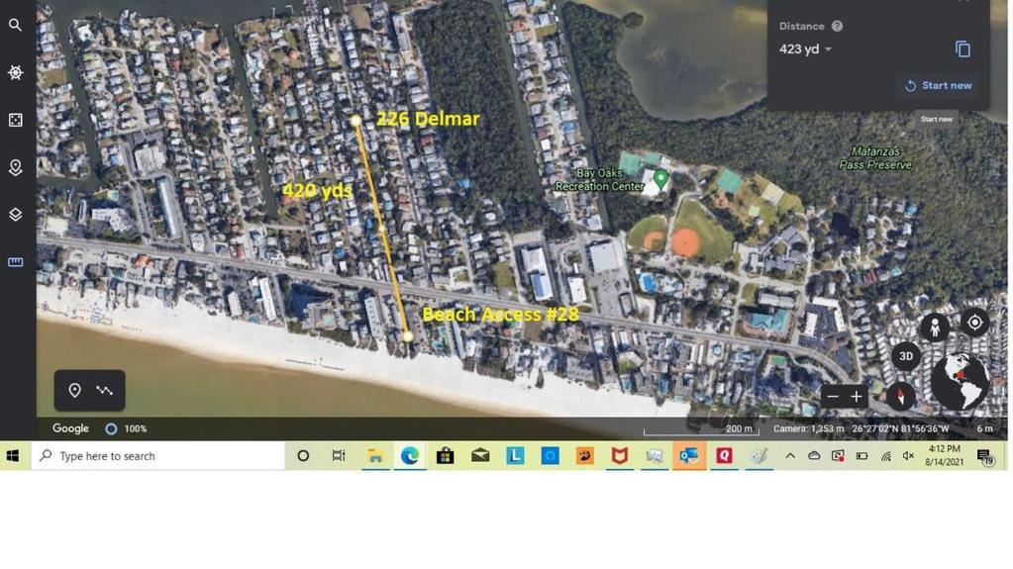The height and width of the screenshot is (569, 1013).
Task: Draw a line or shape tool
Action: click(x=105, y=390)
